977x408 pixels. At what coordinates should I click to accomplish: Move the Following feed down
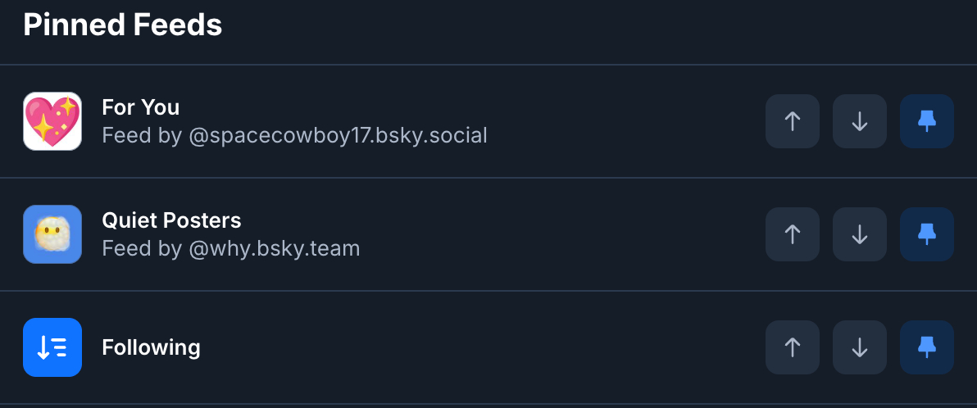[860, 347]
